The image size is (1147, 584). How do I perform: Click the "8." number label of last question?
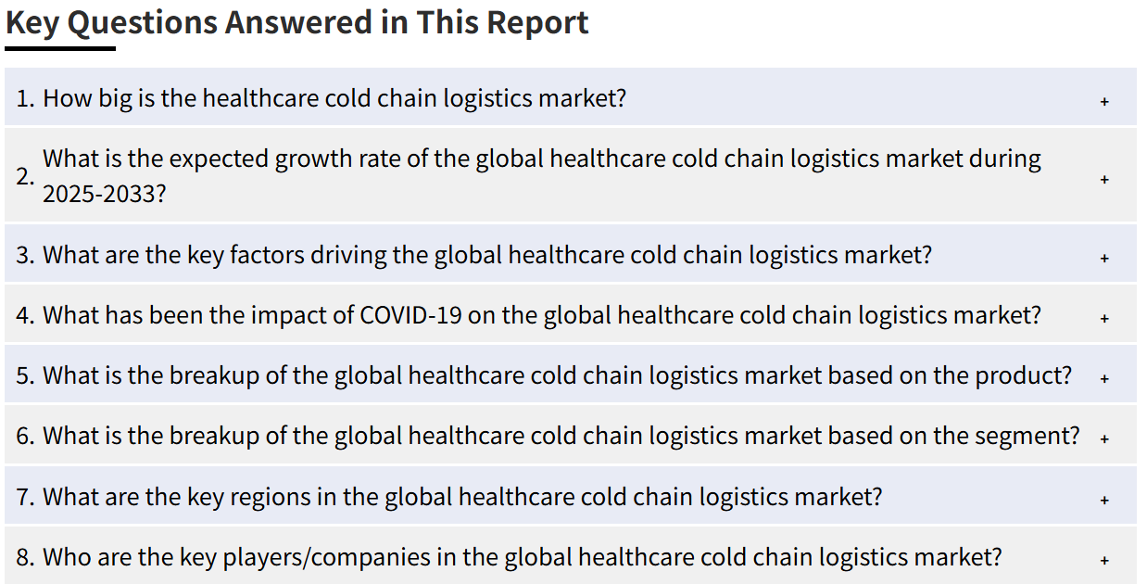(26, 557)
